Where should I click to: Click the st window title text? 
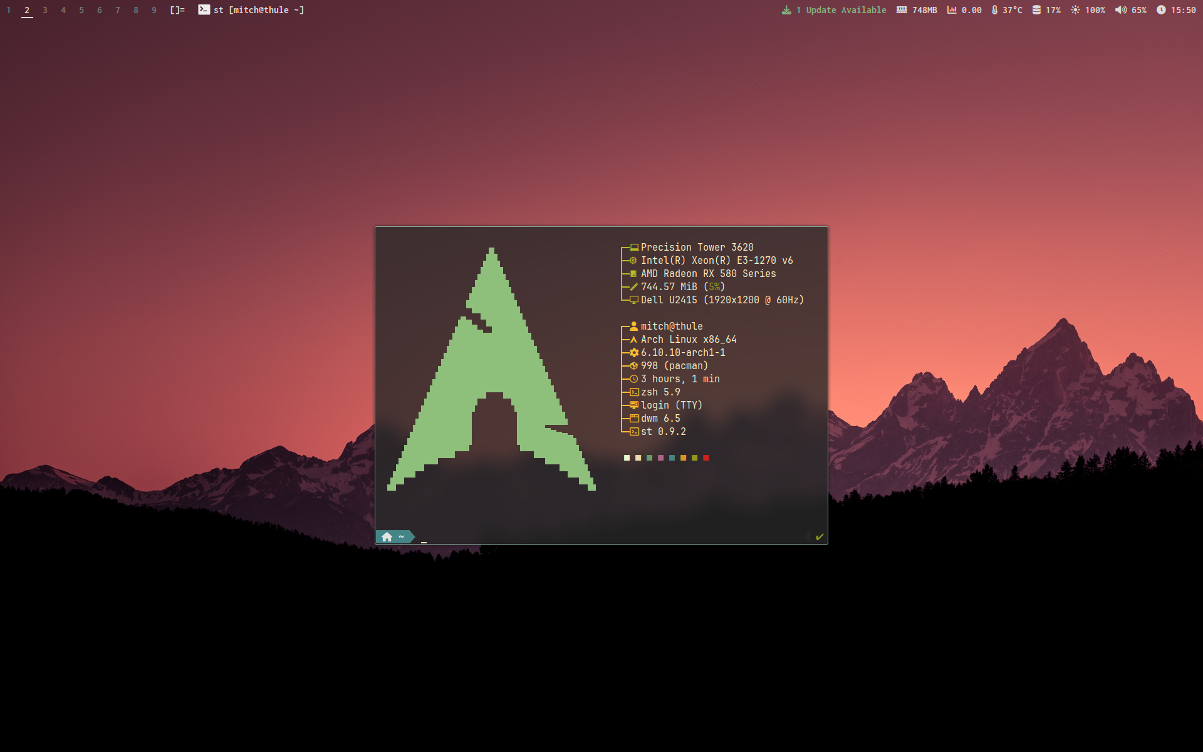[259, 10]
